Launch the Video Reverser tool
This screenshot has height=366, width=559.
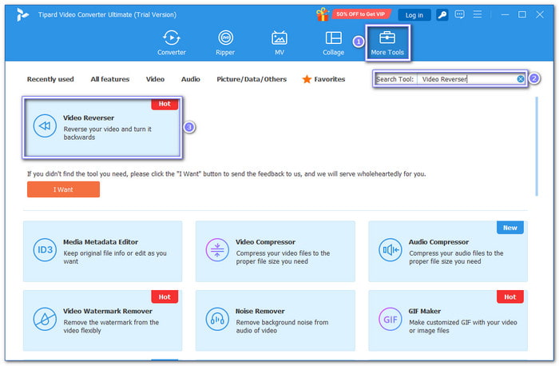[x=102, y=127]
